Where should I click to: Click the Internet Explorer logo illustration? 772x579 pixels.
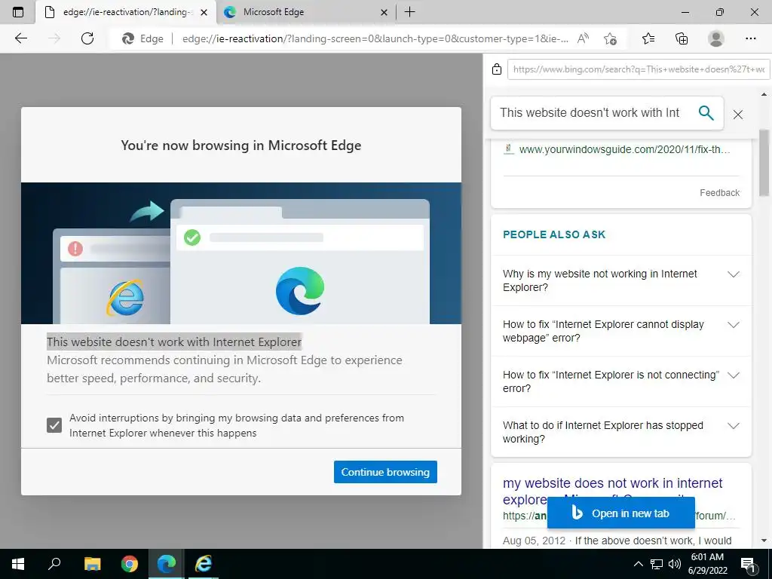point(126,297)
